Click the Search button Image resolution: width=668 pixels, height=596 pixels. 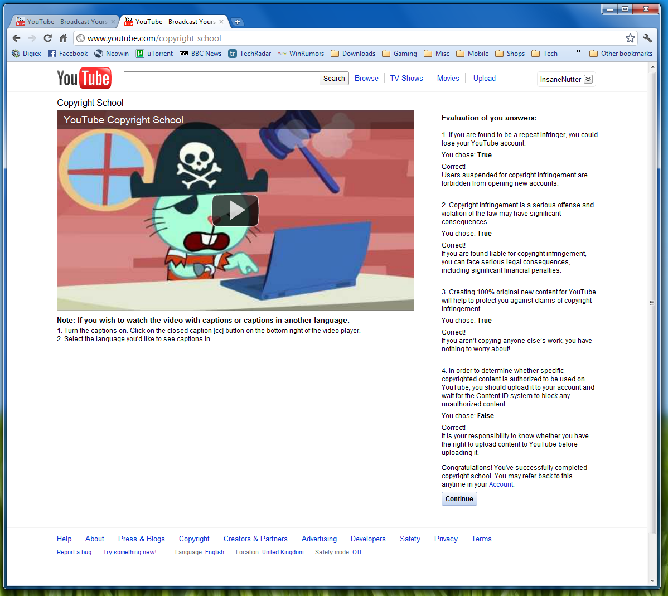pyautogui.click(x=334, y=79)
